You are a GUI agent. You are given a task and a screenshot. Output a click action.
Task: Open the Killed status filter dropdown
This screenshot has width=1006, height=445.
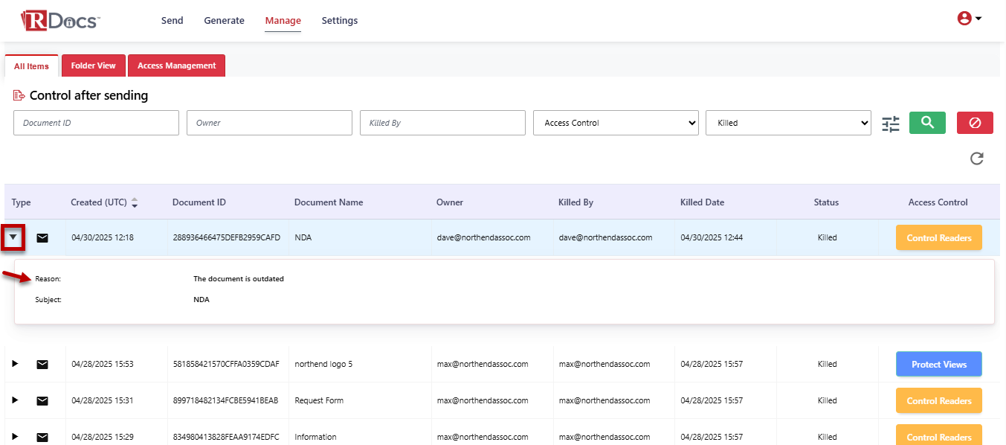pos(788,123)
